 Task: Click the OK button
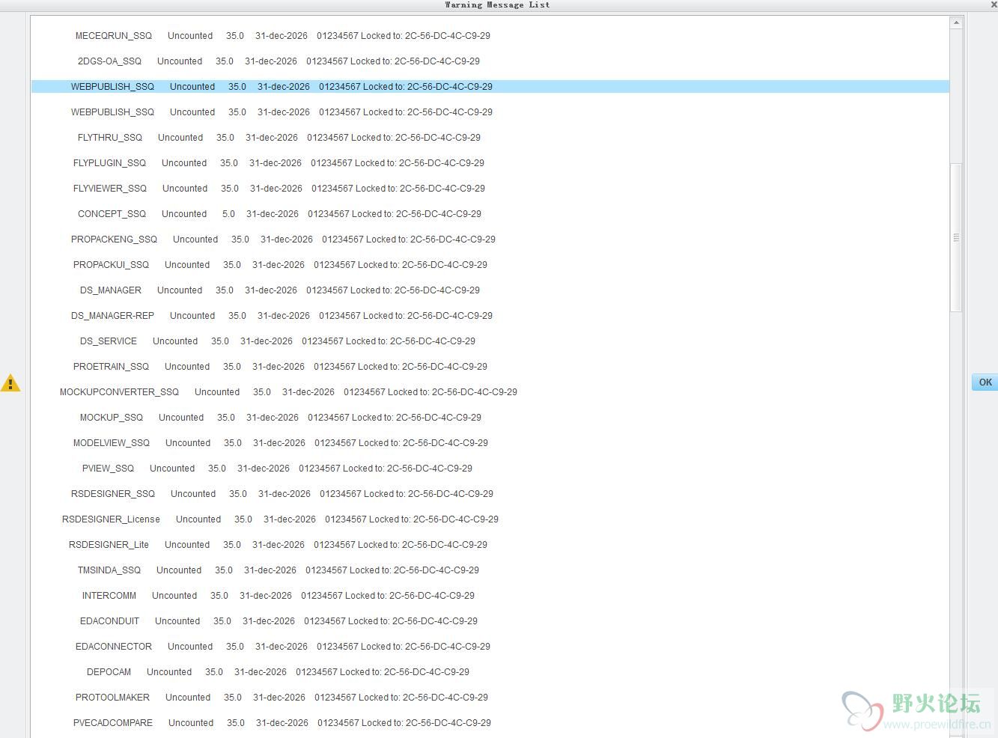click(985, 382)
